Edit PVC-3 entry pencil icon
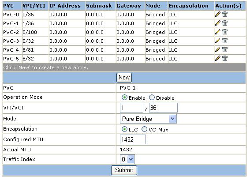This screenshot has width=250, height=180. (217, 41)
